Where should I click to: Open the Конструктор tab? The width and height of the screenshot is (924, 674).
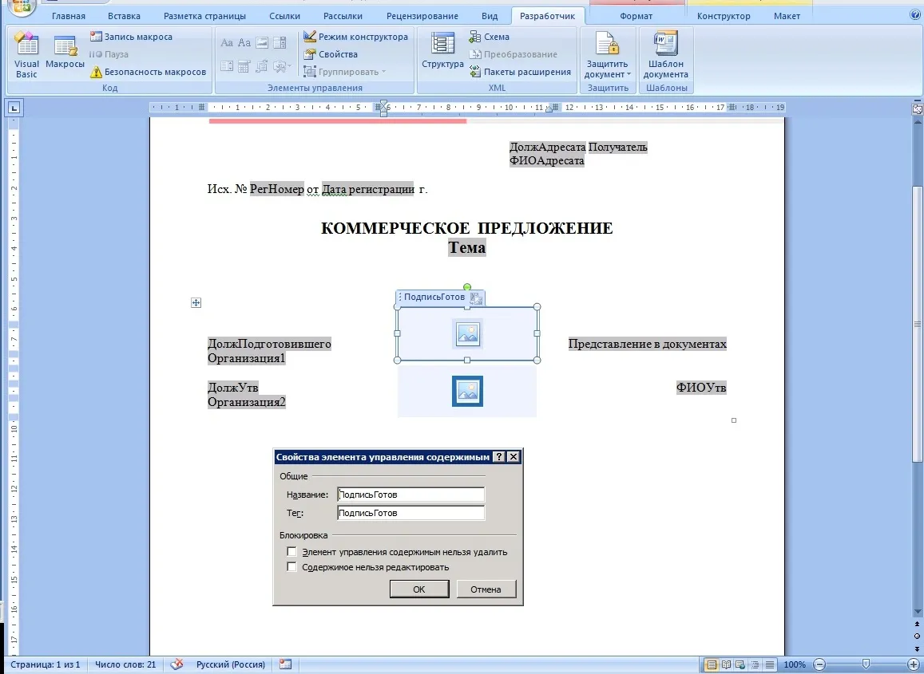724,16
